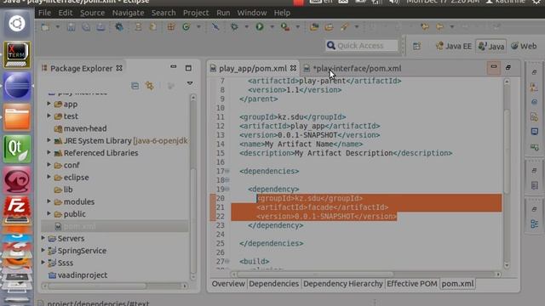
Task: Expand the test folder
Action: [49, 116]
